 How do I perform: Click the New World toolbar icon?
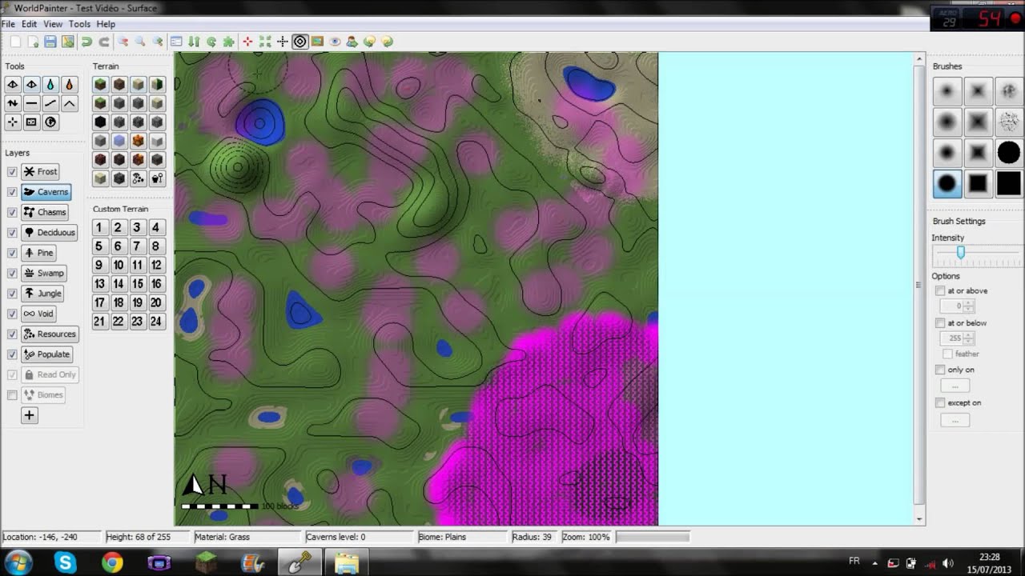click(15, 42)
